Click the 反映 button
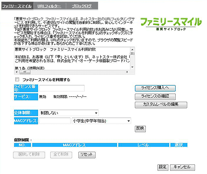This screenshot has width=207, height=174. 140,129
